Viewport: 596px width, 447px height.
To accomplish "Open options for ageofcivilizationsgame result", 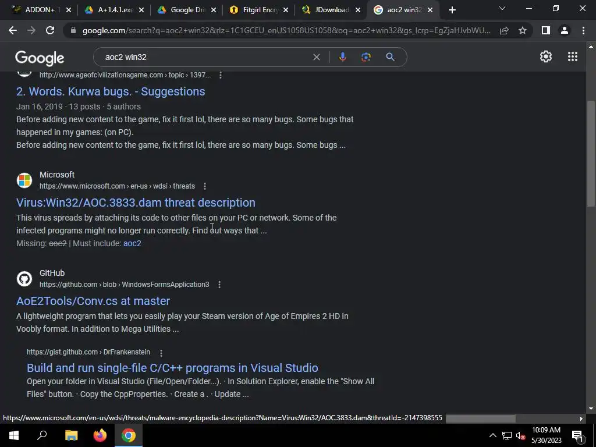I will pyautogui.click(x=221, y=75).
